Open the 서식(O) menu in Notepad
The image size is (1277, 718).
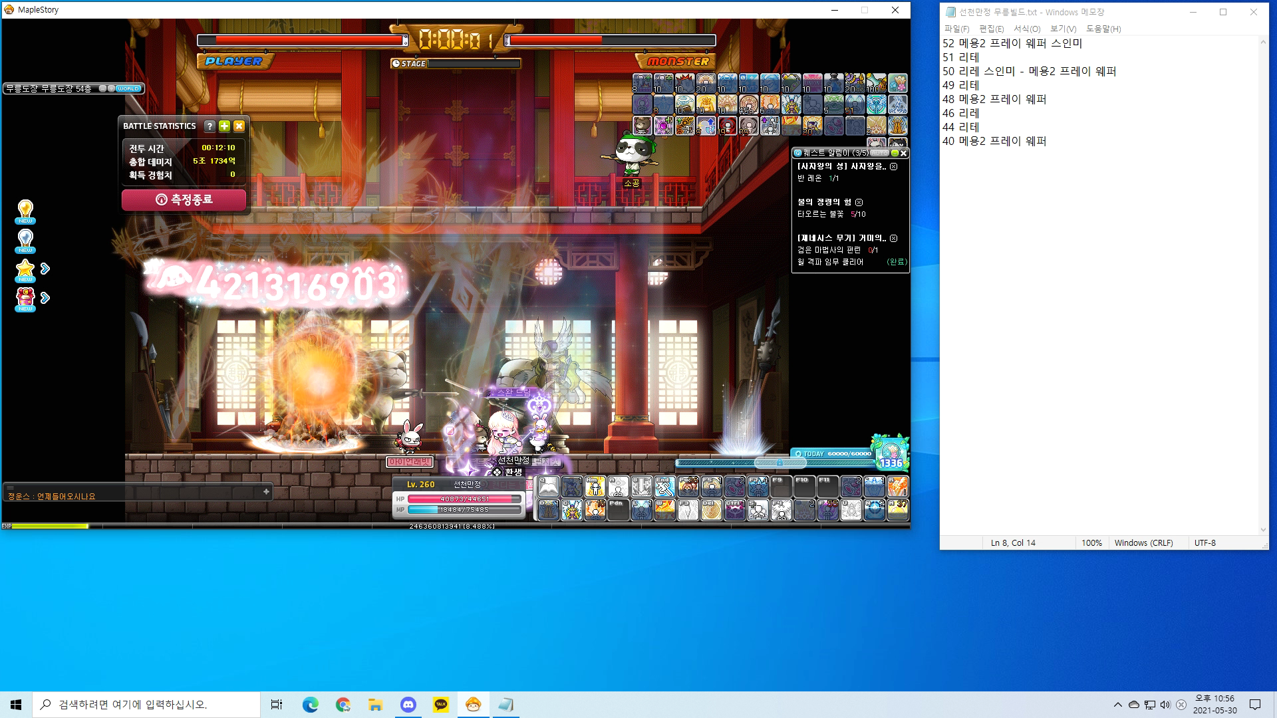(1027, 29)
